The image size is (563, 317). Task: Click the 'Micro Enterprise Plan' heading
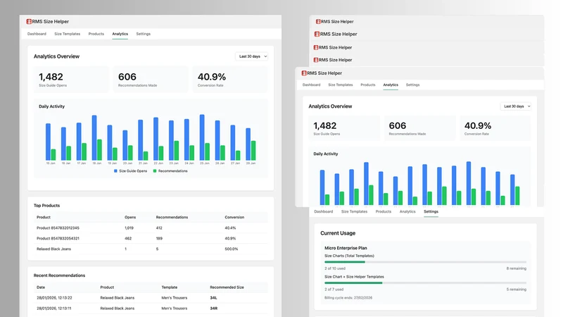pyautogui.click(x=346, y=248)
